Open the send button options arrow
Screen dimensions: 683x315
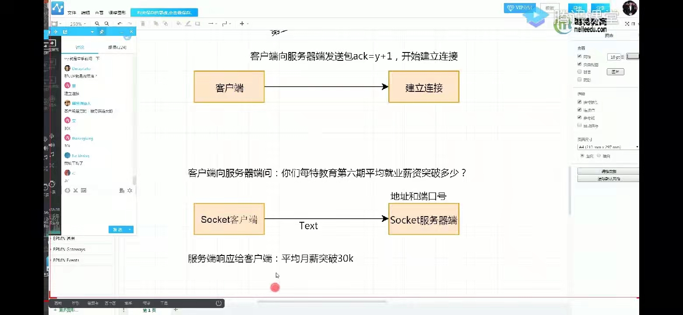130,230
